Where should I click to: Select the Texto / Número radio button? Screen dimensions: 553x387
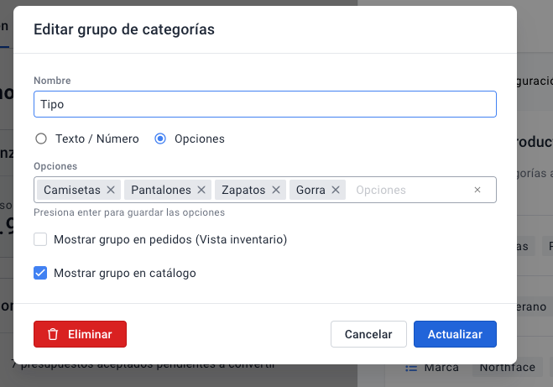[40, 139]
